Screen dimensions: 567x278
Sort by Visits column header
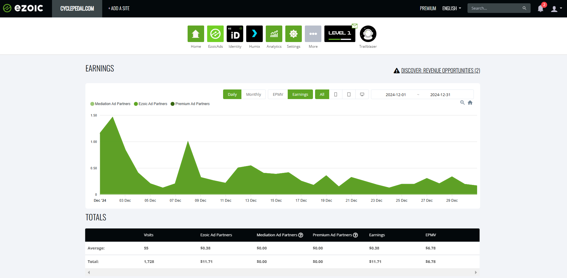[x=149, y=235]
